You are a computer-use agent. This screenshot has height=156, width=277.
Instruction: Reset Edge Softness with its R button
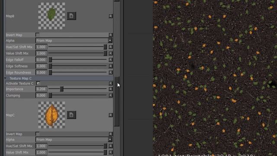click(x=111, y=66)
